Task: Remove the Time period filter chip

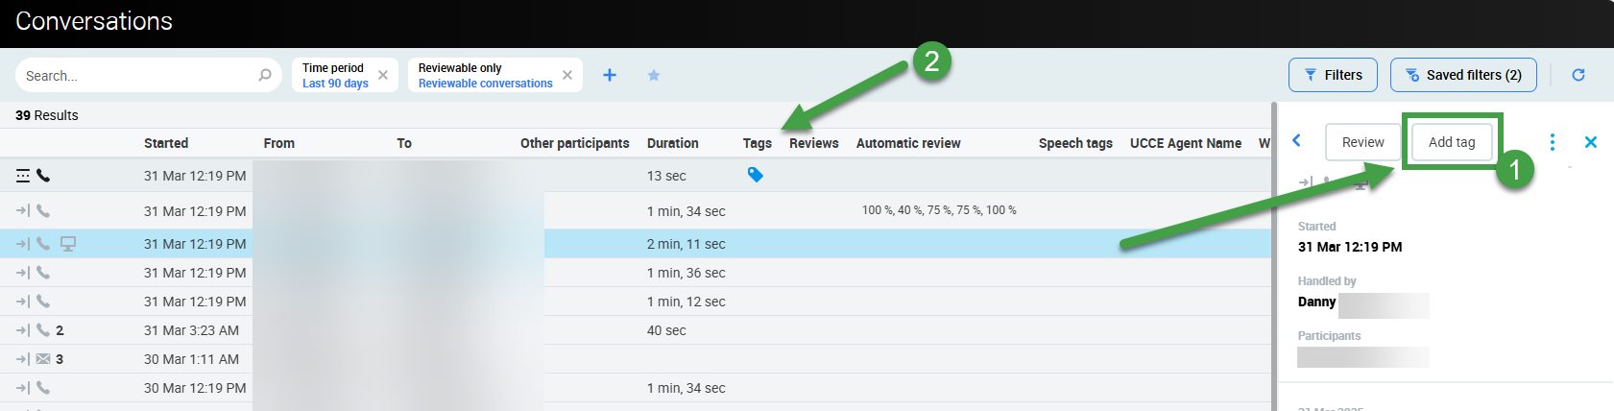Action: pyautogui.click(x=383, y=75)
